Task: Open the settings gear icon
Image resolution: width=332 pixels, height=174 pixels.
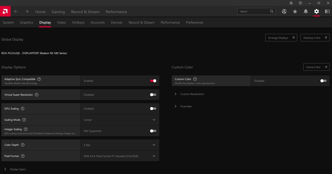Action: (316, 12)
